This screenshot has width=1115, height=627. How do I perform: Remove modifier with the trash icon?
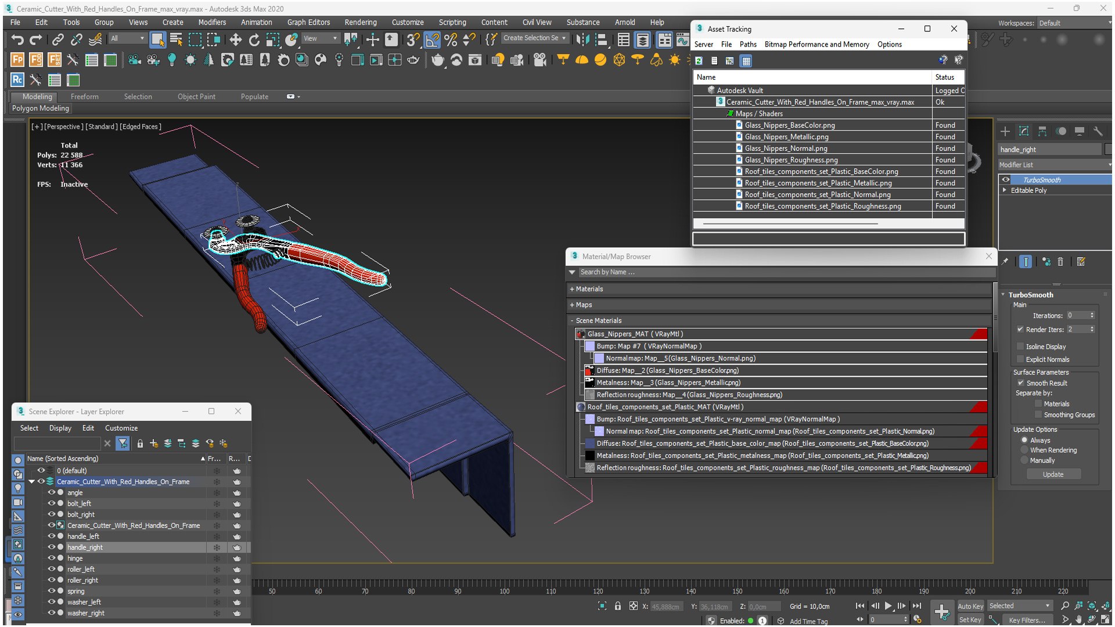1060,262
